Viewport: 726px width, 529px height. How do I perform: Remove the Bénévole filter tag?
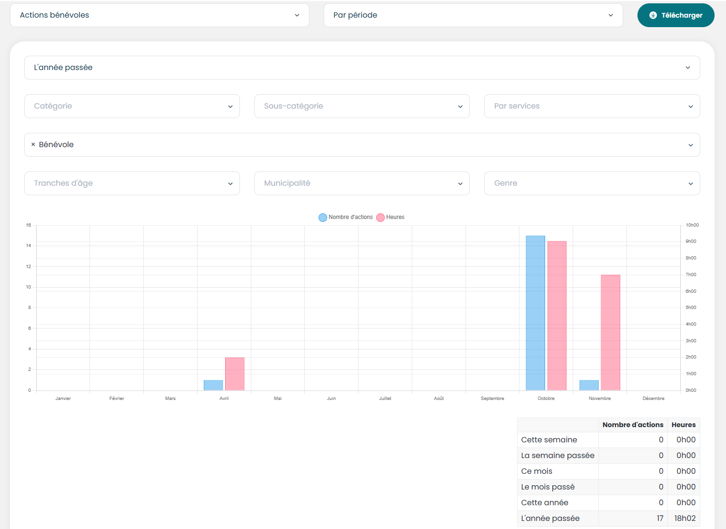coord(33,145)
